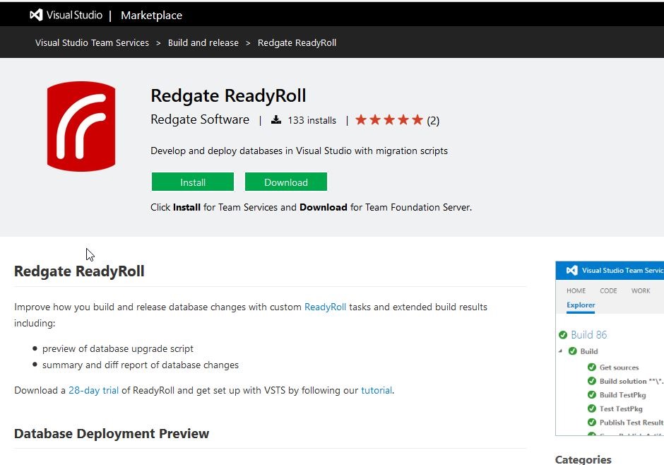Open the tutorial link
The image size is (664, 465).
tap(376, 390)
